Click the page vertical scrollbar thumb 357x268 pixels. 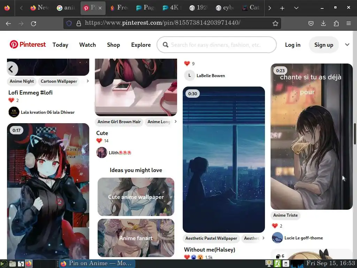pyautogui.click(x=355, y=134)
